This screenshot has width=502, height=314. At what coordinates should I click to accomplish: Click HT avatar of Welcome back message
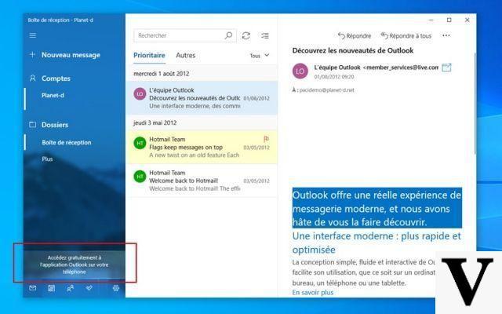click(x=140, y=177)
